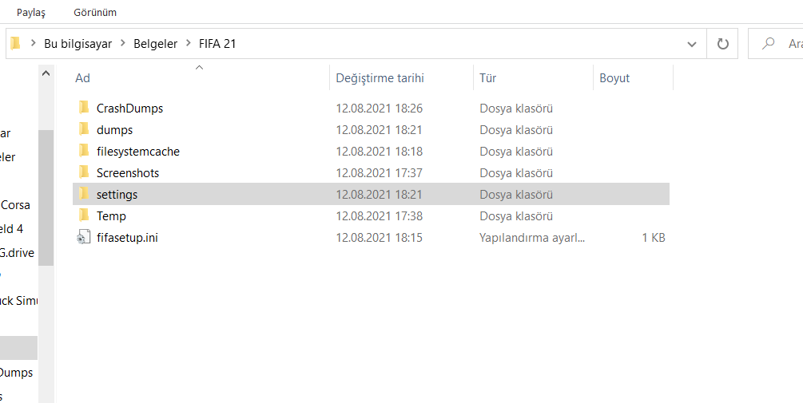Click filesystemcache date 12.08.2021 18:18
The width and height of the screenshot is (803, 403).
[x=379, y=152]
